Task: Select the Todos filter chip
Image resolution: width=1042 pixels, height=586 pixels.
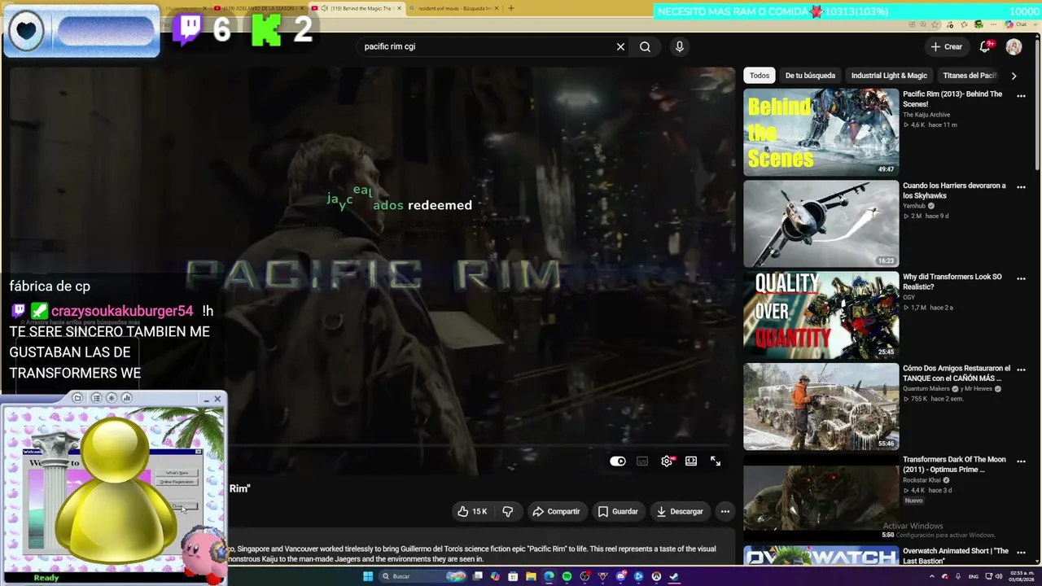Action: tap(760, 76)
